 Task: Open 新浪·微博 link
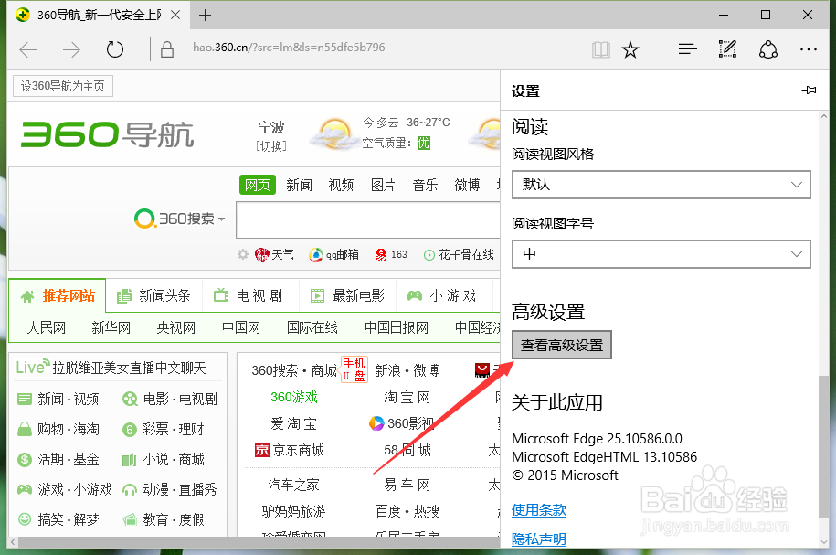407,370
